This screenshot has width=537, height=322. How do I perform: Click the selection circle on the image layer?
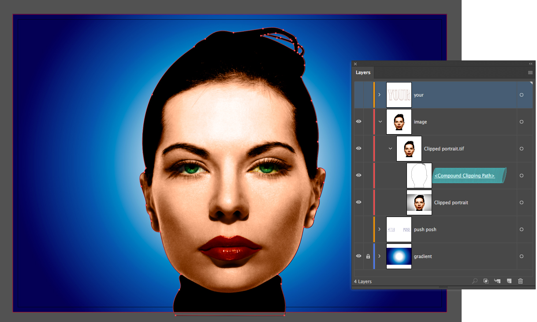click(x=521, y=122)
